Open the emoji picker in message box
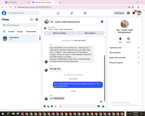145x116 pixels. pyautogui.click(x=99, y=106)
